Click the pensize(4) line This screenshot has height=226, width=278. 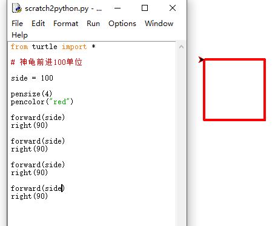click(31, 94)
